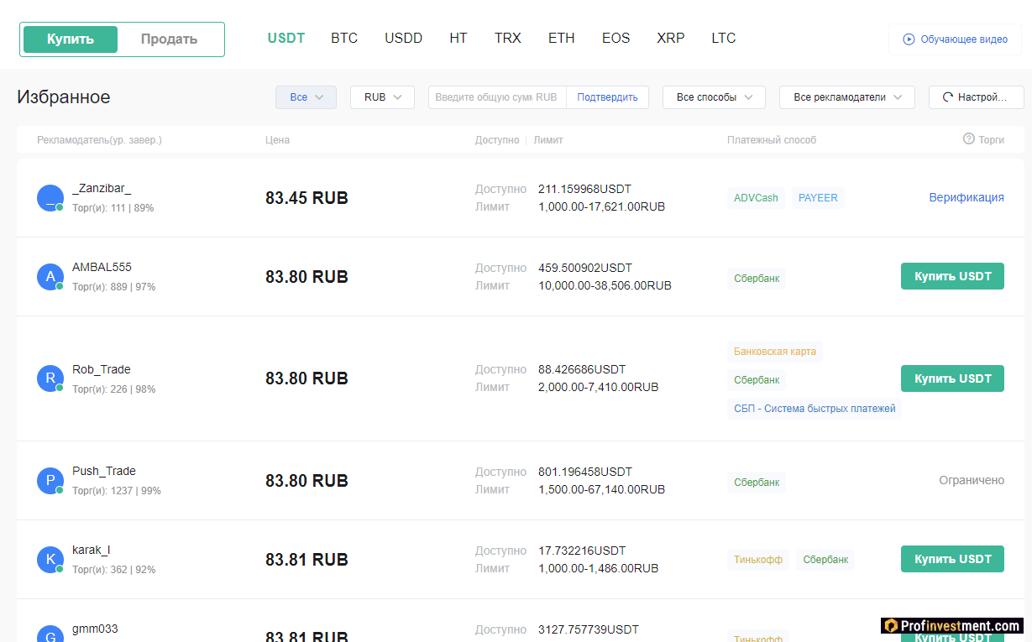Click Верификация link in _Zanzibar_ row
Viewport: 1032px width, 642px height.
[x=966, y=198]
